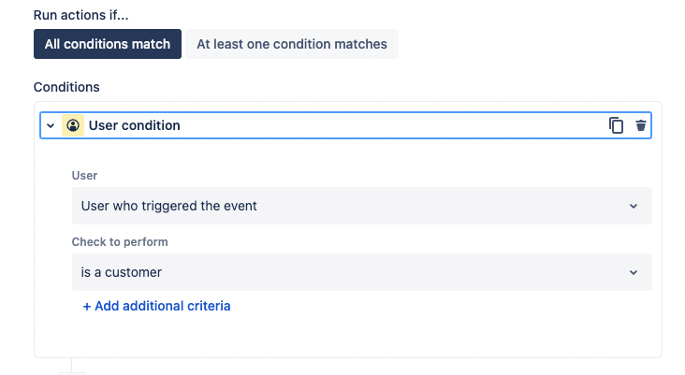The image size is (685, 375).
Task: Click the Conditions section heading
Action: pos(66,87)
